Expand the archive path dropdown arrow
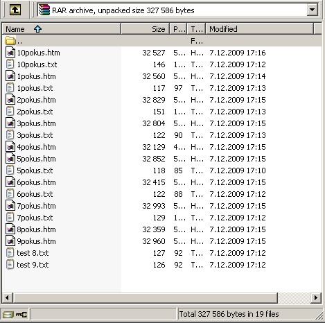 [x=312, y=10]
